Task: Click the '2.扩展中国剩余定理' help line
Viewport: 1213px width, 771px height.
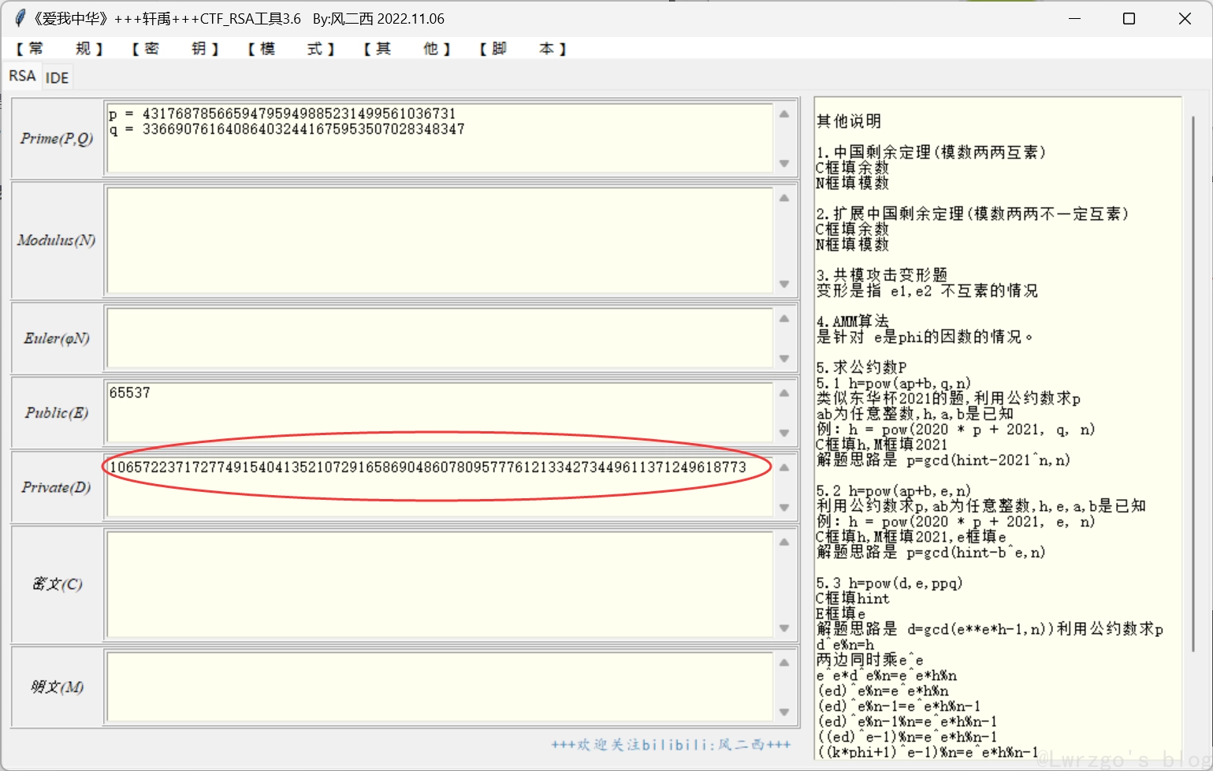Action: (973, 214)
